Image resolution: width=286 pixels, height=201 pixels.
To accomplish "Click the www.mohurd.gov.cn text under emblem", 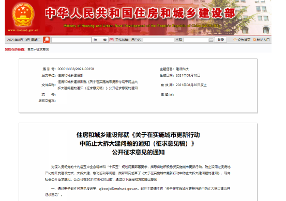I will (23, 30).
